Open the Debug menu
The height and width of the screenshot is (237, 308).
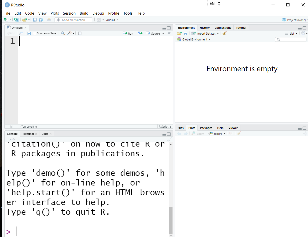pyautogui.click(x=98, y=13)
